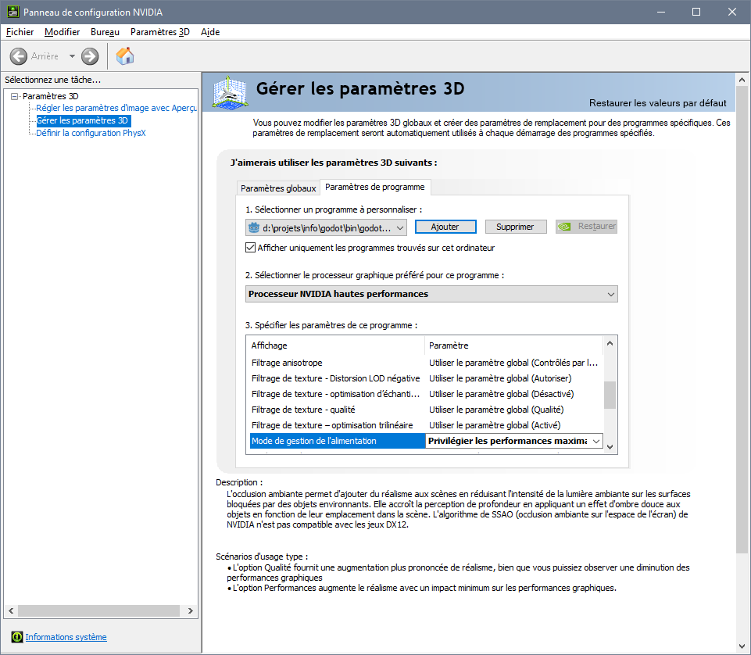Select Filtrage de texture – optimisation trilinéaire row
The width and height of the screenshot is (751, 655).
(426, 425)
